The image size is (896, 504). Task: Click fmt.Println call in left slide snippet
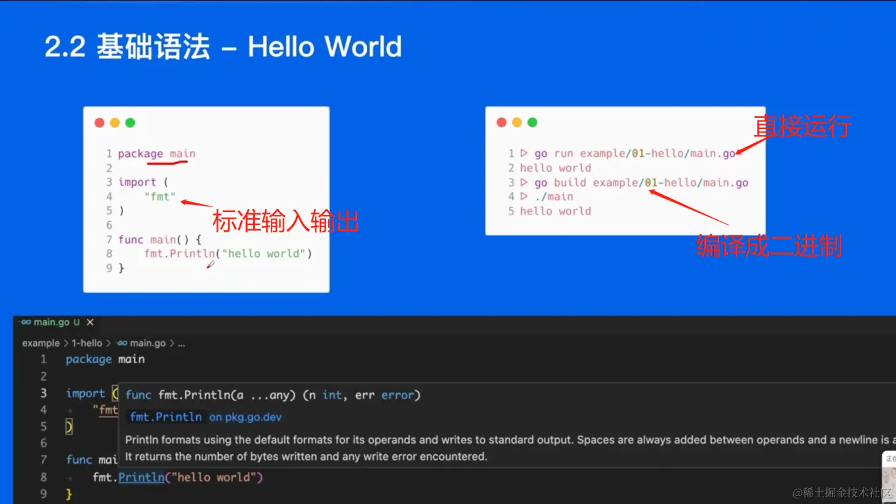(x=228, y=254)
